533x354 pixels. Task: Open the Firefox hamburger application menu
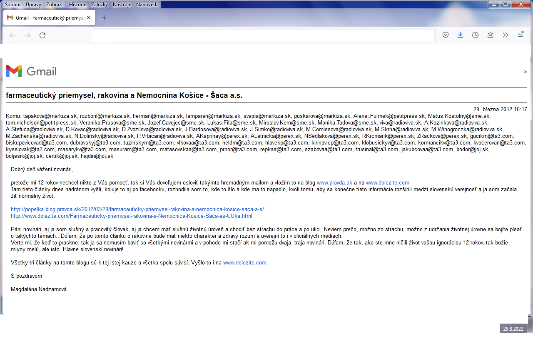click(520, 35)
